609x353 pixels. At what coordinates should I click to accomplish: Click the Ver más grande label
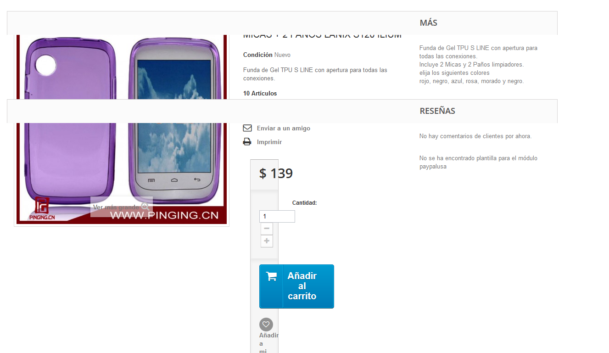[x=116, y=207]
